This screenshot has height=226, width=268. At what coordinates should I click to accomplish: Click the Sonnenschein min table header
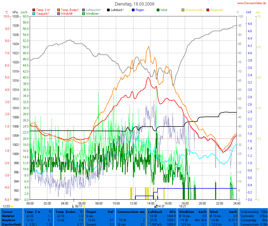click(x=131, y=212)
